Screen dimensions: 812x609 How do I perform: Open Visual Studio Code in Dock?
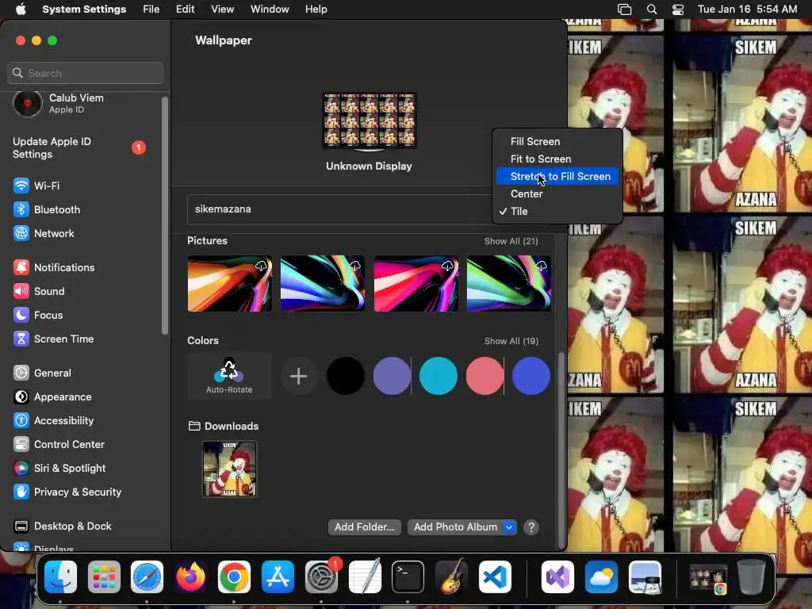[x=495, y=577]
